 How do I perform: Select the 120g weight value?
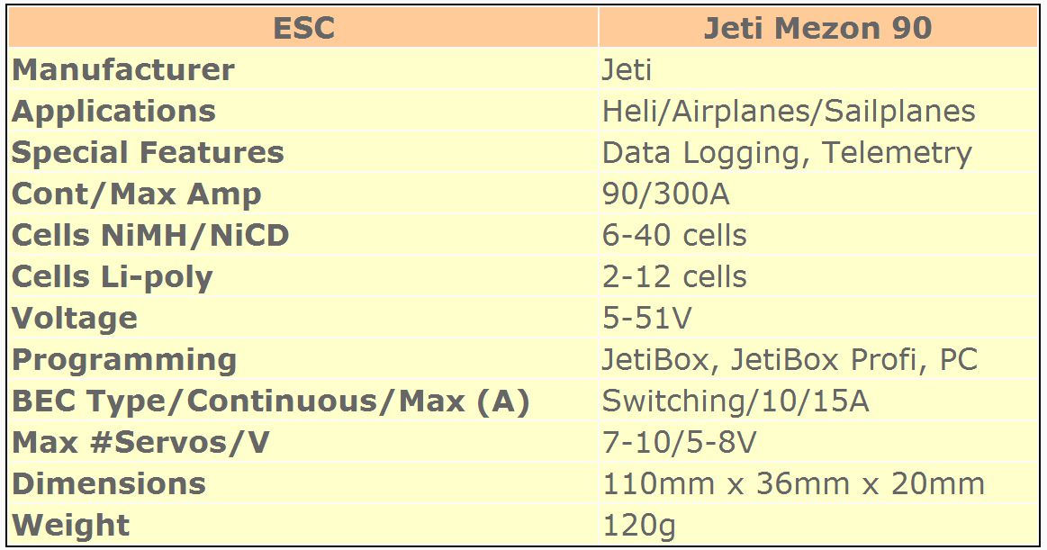click(639, 526)
